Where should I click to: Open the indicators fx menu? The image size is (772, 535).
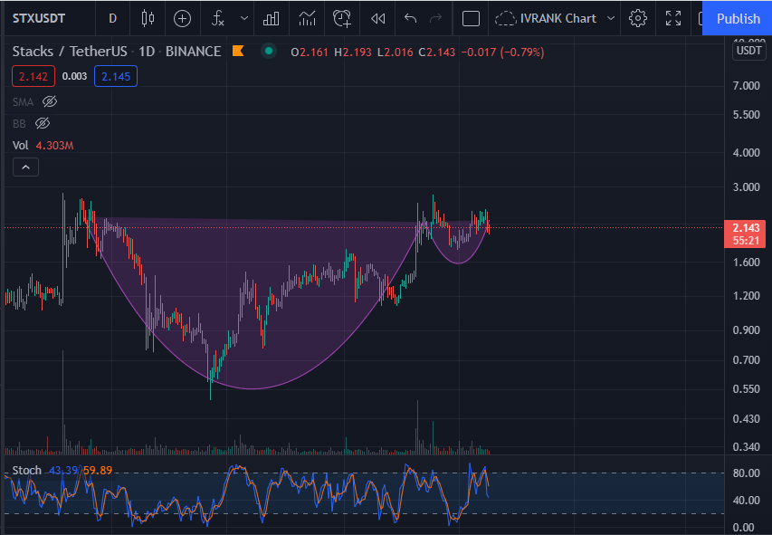pyautogui.click(x=218, y=19)
